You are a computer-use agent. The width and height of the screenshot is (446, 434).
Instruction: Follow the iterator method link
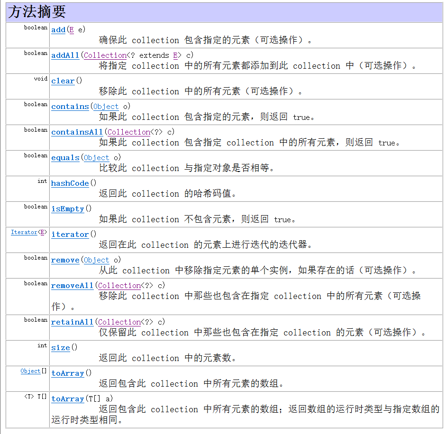(x=70, y=235)
